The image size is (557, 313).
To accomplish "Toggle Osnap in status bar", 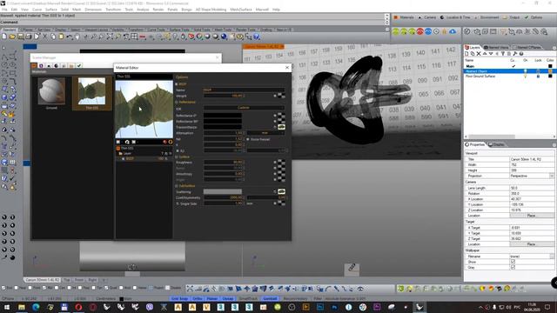I will coord(228,299).
